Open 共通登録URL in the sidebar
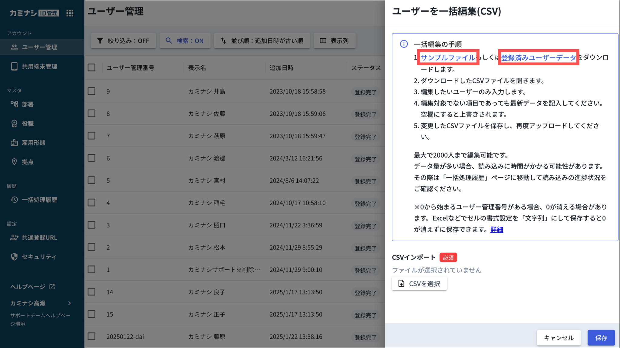 coord(39,238)
